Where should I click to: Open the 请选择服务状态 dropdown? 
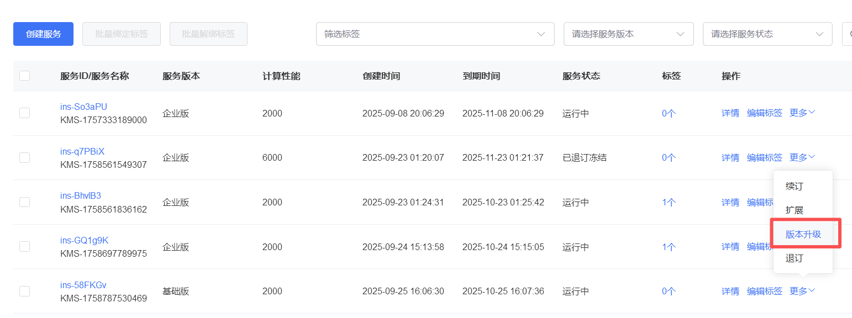(x=767, y=34)
